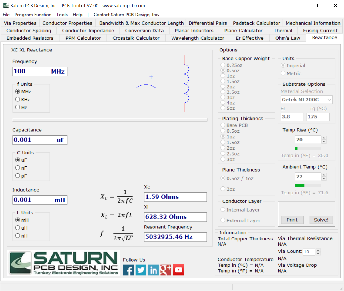Screen dimensions: 344x291
Task: Open the Tools menu
Action: tap(62, 14)
